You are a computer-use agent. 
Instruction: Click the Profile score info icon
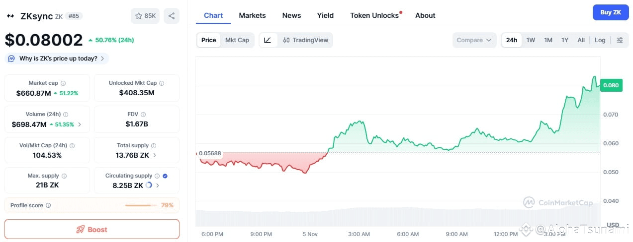point(48,205)
